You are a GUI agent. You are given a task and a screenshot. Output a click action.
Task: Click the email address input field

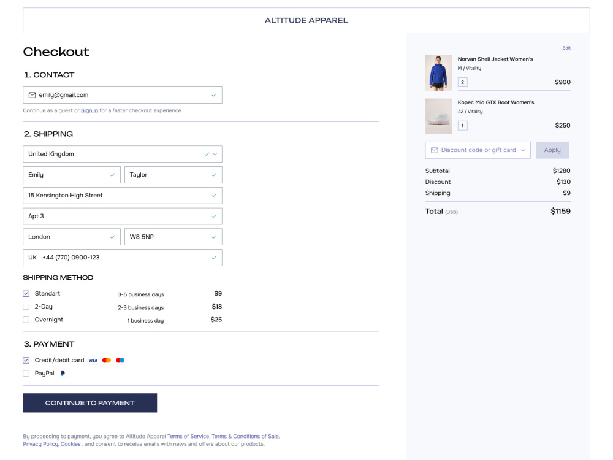(123, 95)
